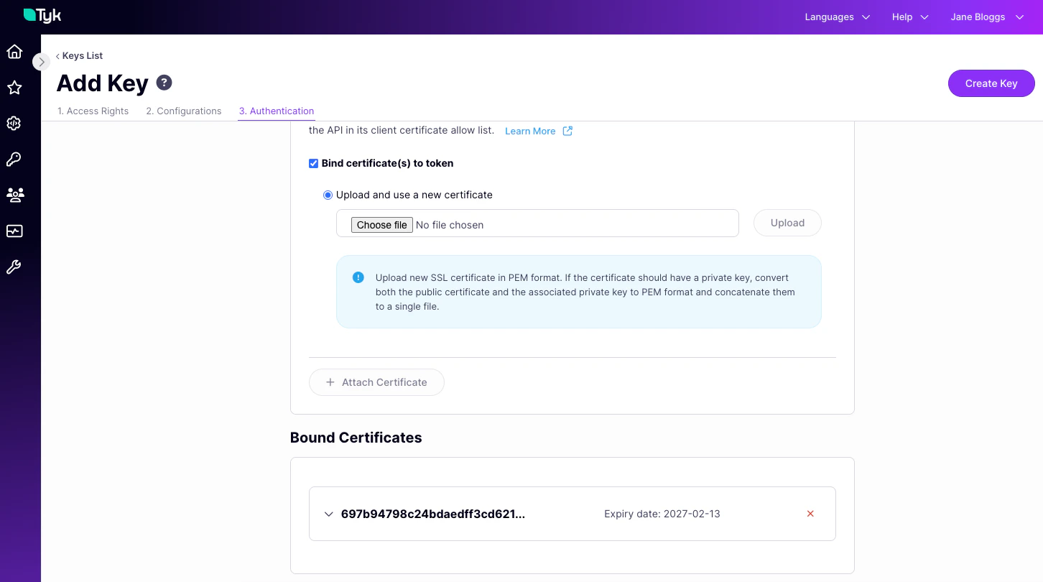Disable Bind certificate(s) to token
1043x582 pixels.
click(x=313, y=163)
